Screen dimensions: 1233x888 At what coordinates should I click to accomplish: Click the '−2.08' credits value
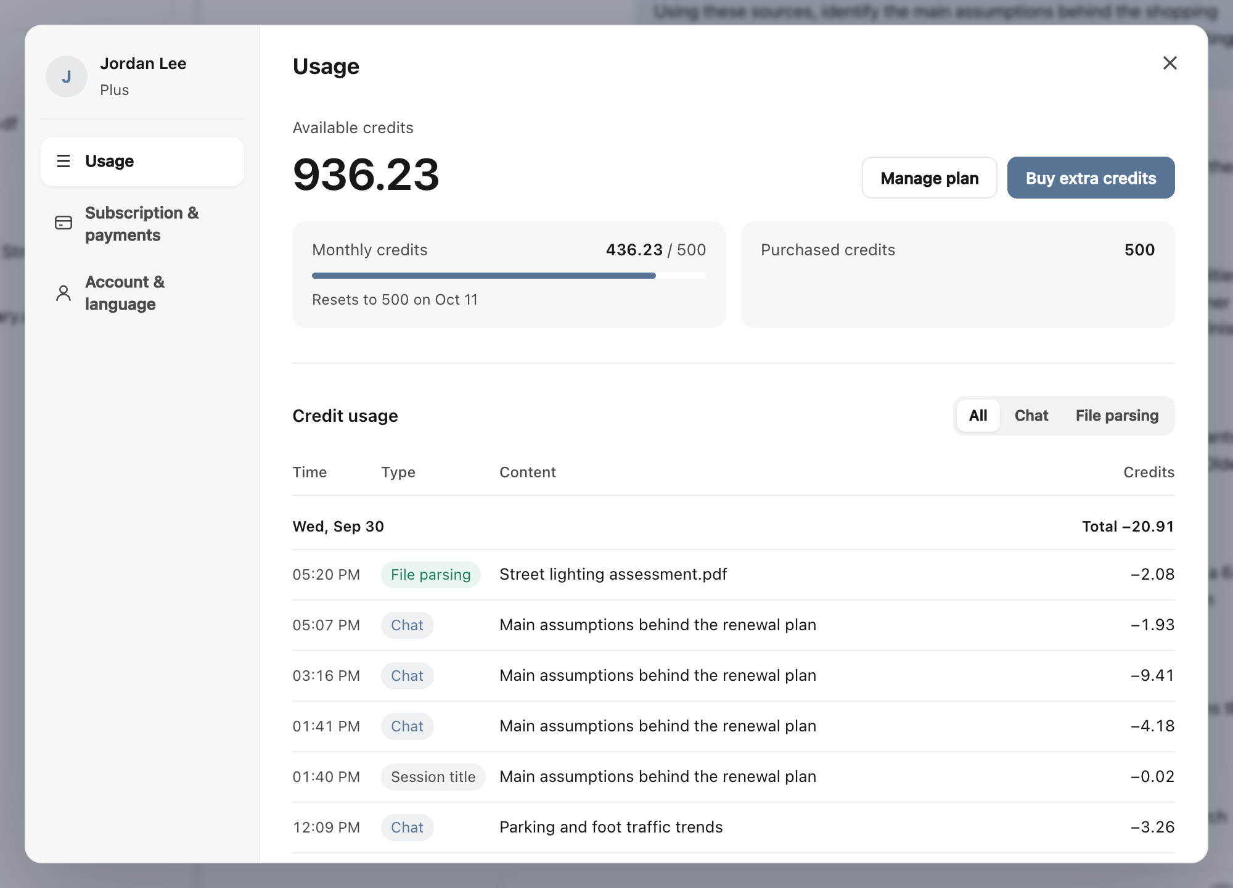pos(1152,574)
